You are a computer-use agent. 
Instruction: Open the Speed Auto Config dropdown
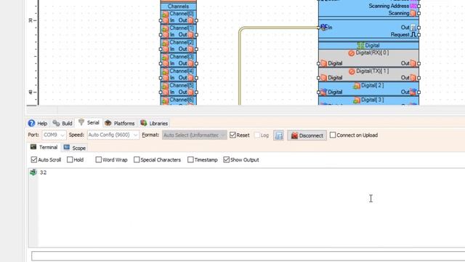(113, 135)
